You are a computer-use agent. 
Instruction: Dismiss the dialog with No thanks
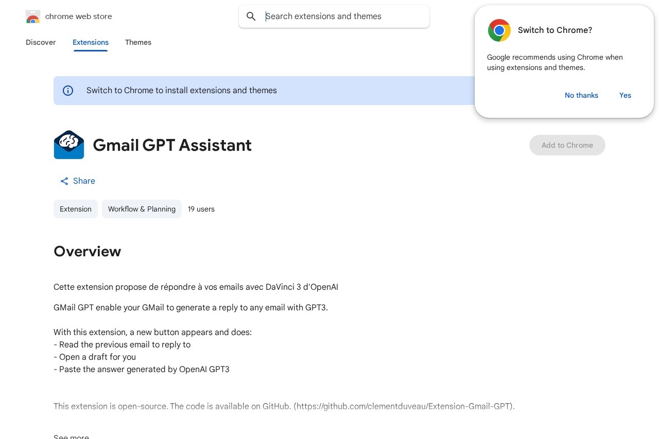coord(581,95)
